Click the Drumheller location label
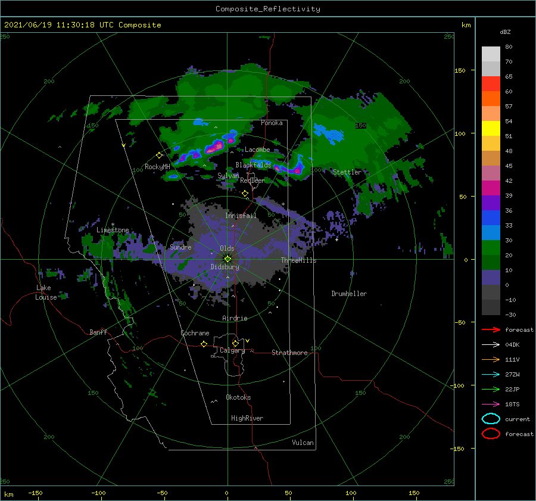Viewport: 536px width, 501px height. click(349, 294)
